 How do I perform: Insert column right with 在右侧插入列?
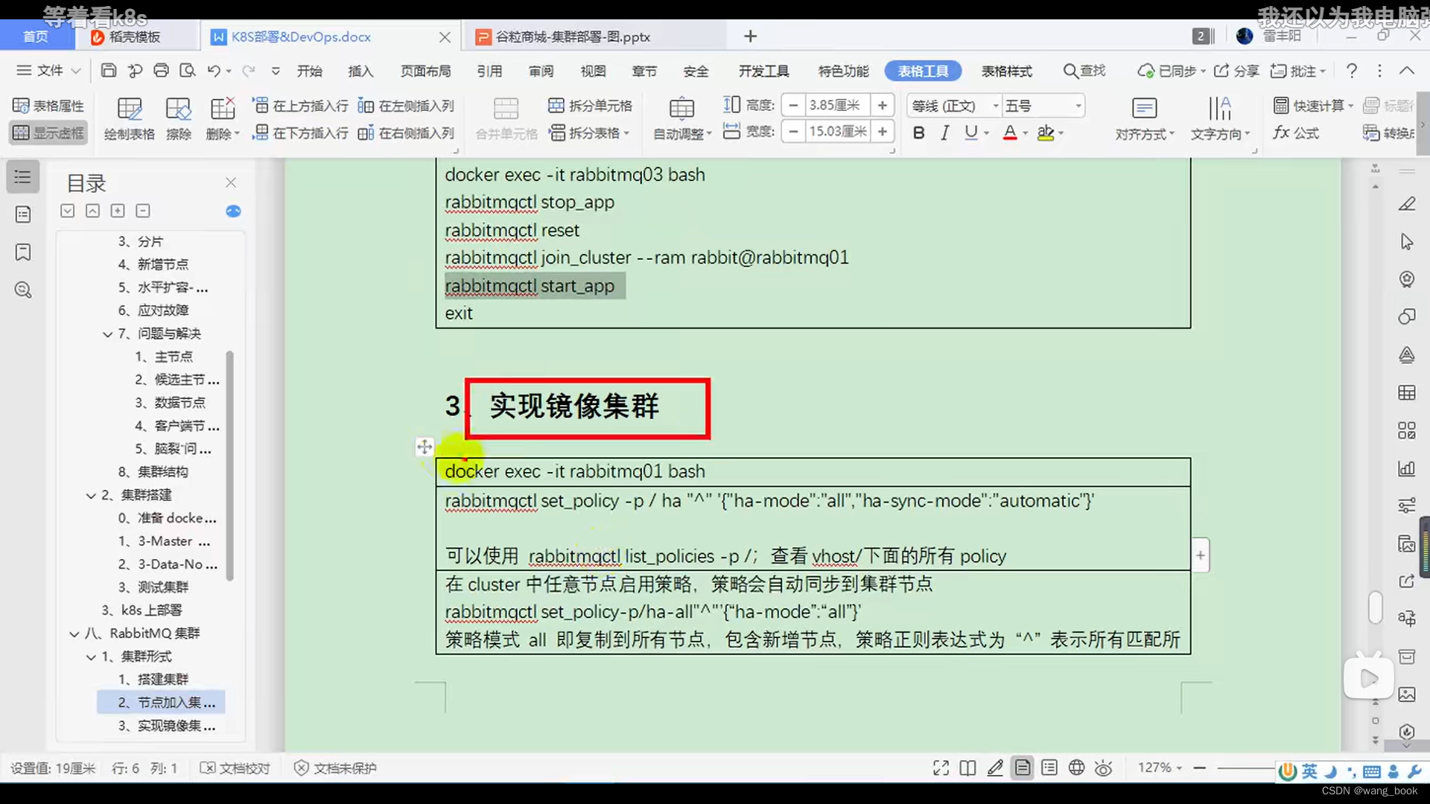click(406, 133)
